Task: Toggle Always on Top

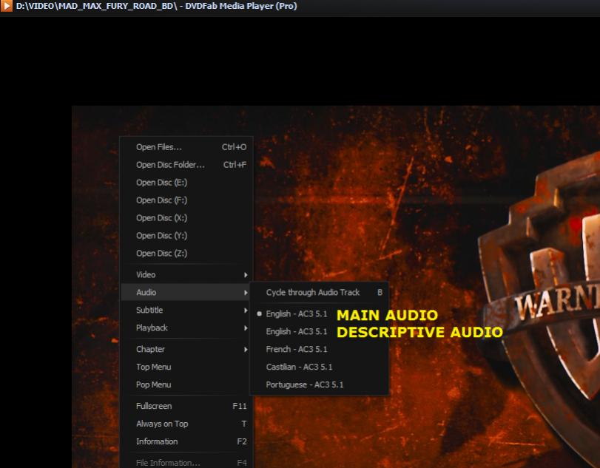Action: point(186,424)
